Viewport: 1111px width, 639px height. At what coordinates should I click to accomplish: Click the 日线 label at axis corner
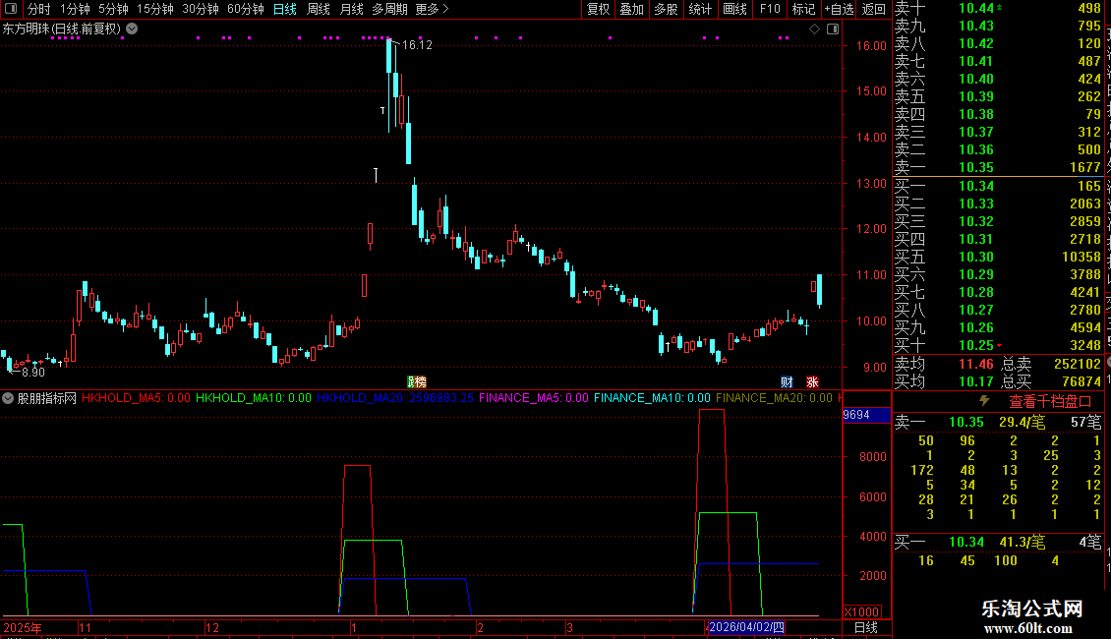866,627
